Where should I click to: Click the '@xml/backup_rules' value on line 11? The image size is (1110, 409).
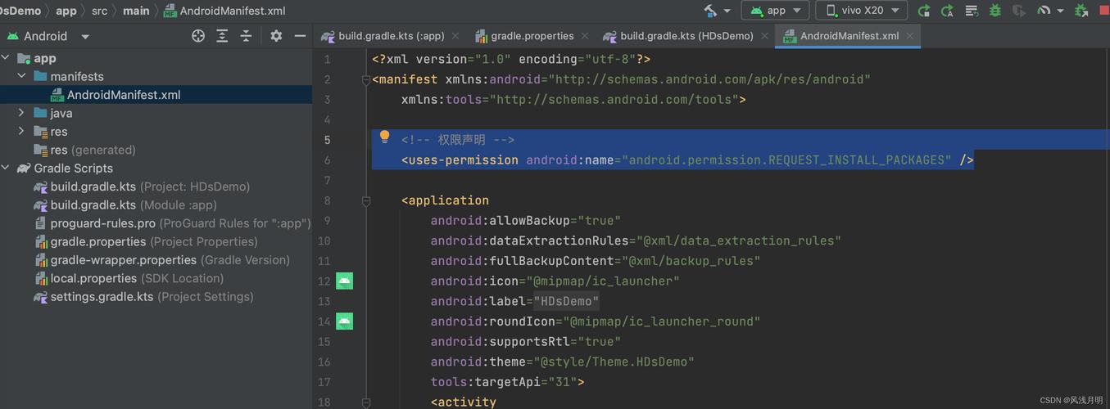click(691, 261)
